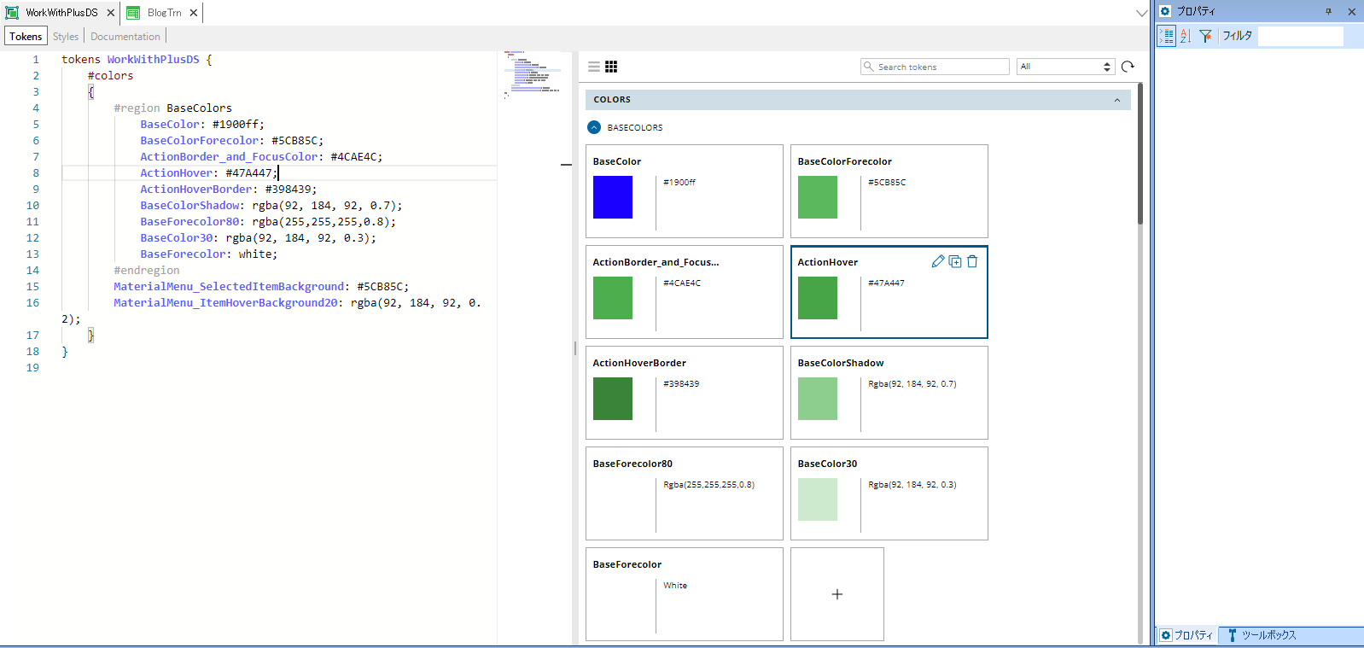The image size is (1364, 648).
Task: Select the Tokens tab
Action: pyautogui.click(x=26, y=36)
